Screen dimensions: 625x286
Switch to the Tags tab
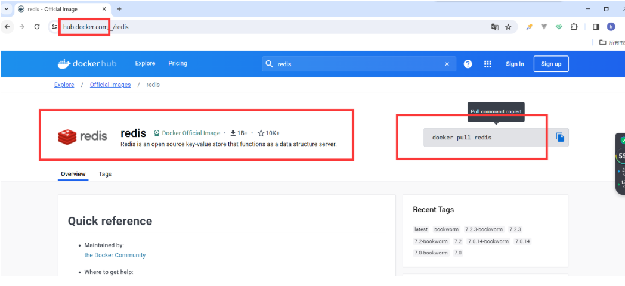[105, 174]
